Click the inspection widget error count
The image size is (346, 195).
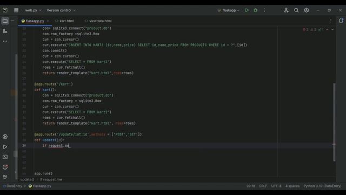(x=305, y=29)
